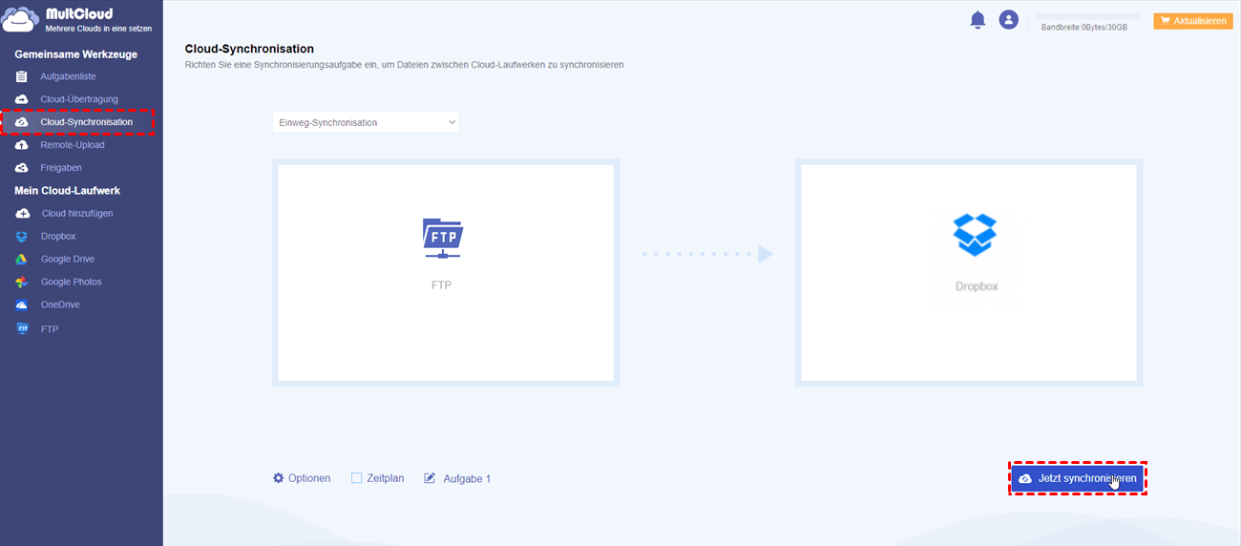1241x546 pixels.
Task: Open the user account avatar icon
Action: (x=1008, y=19)
